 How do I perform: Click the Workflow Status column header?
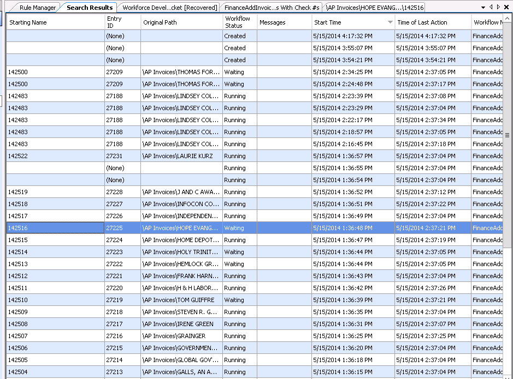pyautogui.click(x=239, y=22)
